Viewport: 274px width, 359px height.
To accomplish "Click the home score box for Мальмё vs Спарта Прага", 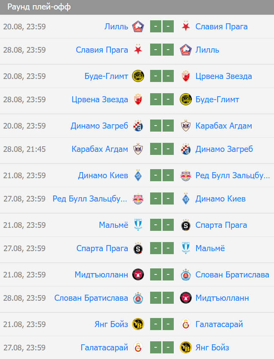I will (x=156, y=225).
